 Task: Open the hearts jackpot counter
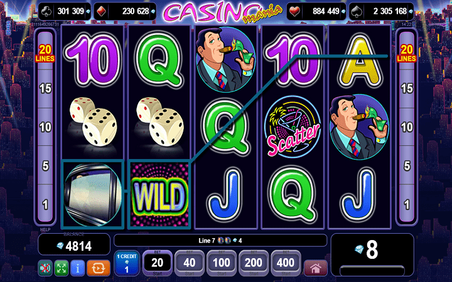(316, 11)
